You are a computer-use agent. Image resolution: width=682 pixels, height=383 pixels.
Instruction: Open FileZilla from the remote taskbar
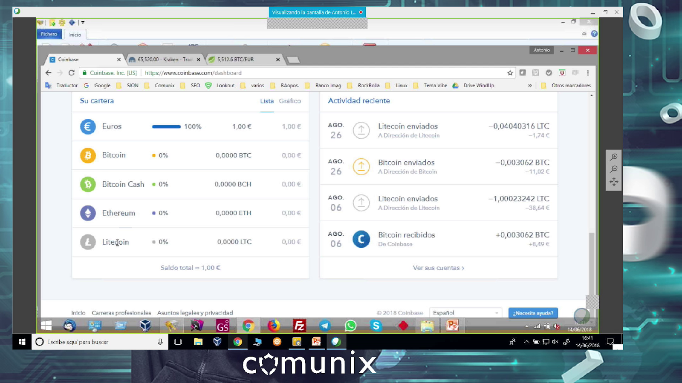tap(300, 326)
